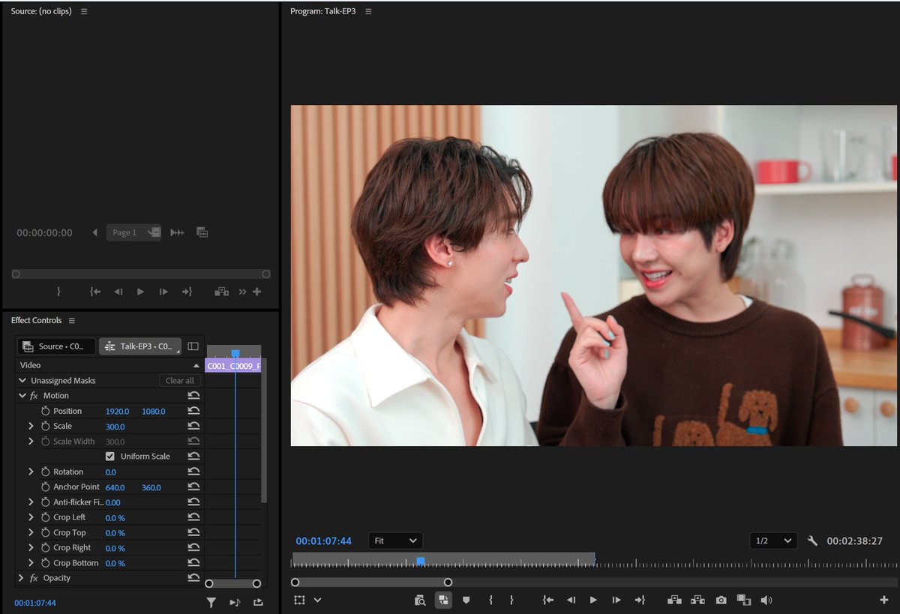The width and height of the screenshot is (900, 614).
Task: Click the Clear all button
Action: [x=180, y=380]
